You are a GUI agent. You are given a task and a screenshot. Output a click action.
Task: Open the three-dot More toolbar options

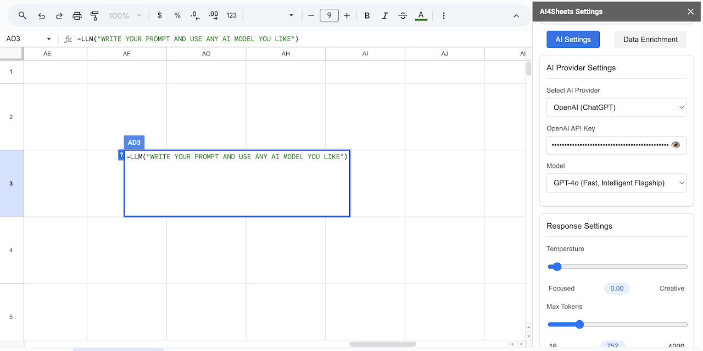(444, 15)
